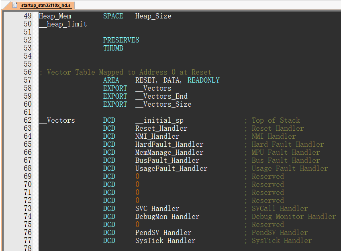
Task: Click __heap_limit on line 50
Action: (x=63, y=24)
